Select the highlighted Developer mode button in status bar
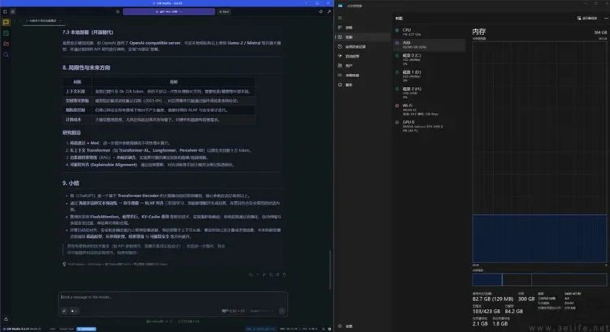The image size is (610, 332). coord(86,329)
